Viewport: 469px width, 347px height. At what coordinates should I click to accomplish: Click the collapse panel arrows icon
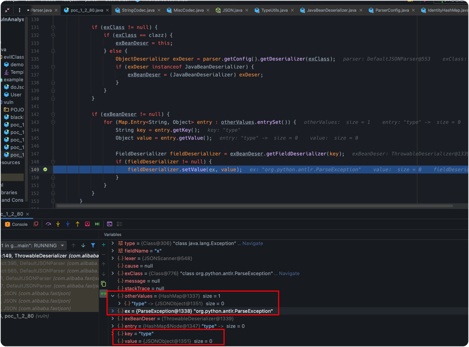[7, 10]
